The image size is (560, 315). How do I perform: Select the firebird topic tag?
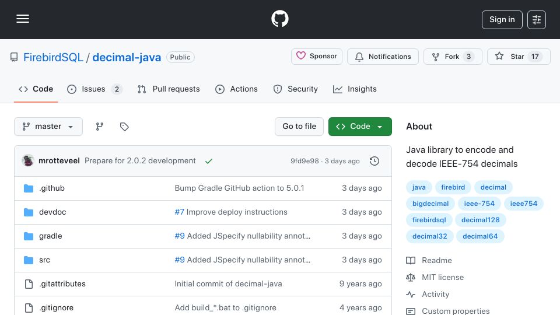[x=453, y=187]
